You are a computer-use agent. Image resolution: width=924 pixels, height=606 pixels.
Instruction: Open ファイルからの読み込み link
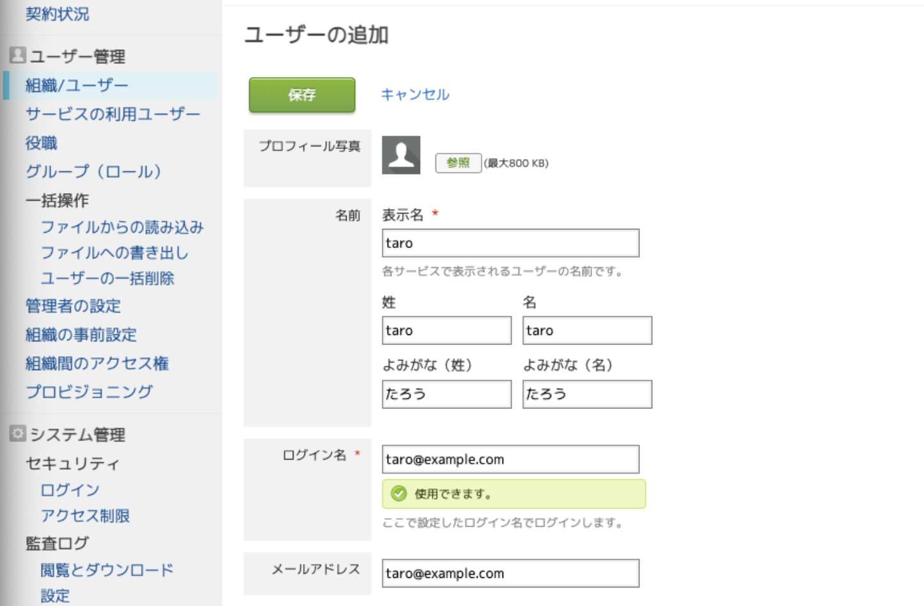pos(122,227)
